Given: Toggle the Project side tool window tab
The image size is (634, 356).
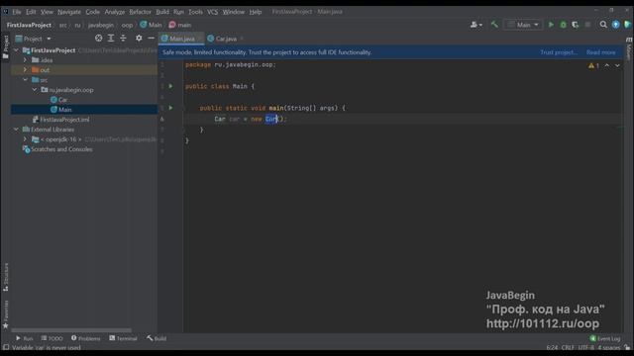Looking at the screenshot, I should click(x=5, y=46).
